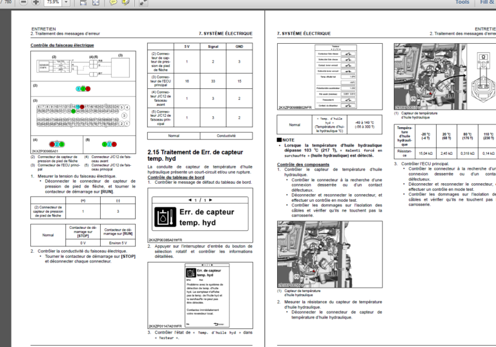Click the '15,04 kΩ' resistance value
Screen dimensions: 496x347
click(x=426, y=154)
